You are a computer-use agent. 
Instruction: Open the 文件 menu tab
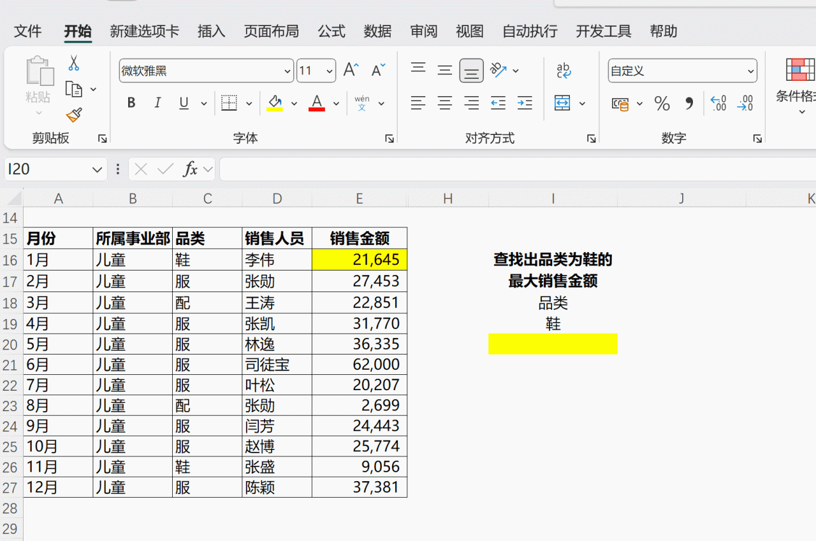coord(27,31)
